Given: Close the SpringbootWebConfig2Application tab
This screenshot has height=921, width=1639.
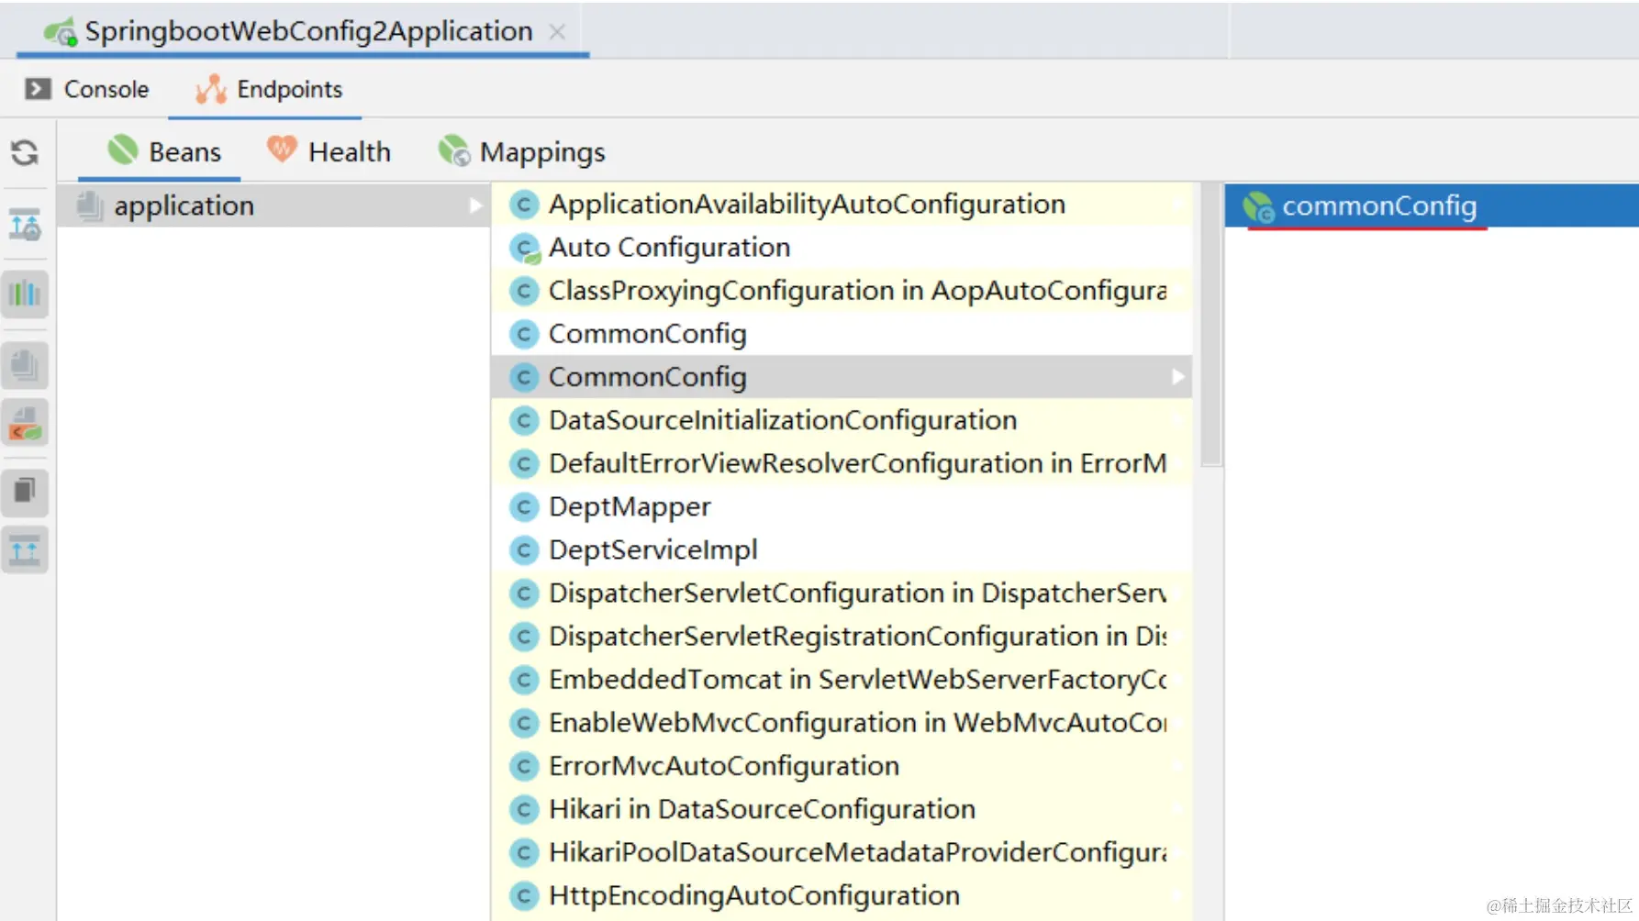Looking at the screenshot, I should coord(556,31).
